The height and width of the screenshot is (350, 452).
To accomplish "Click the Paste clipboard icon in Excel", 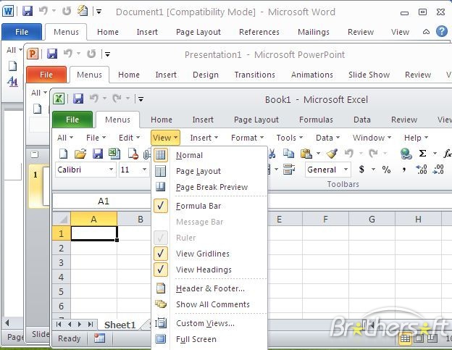I will coord(306,154).
